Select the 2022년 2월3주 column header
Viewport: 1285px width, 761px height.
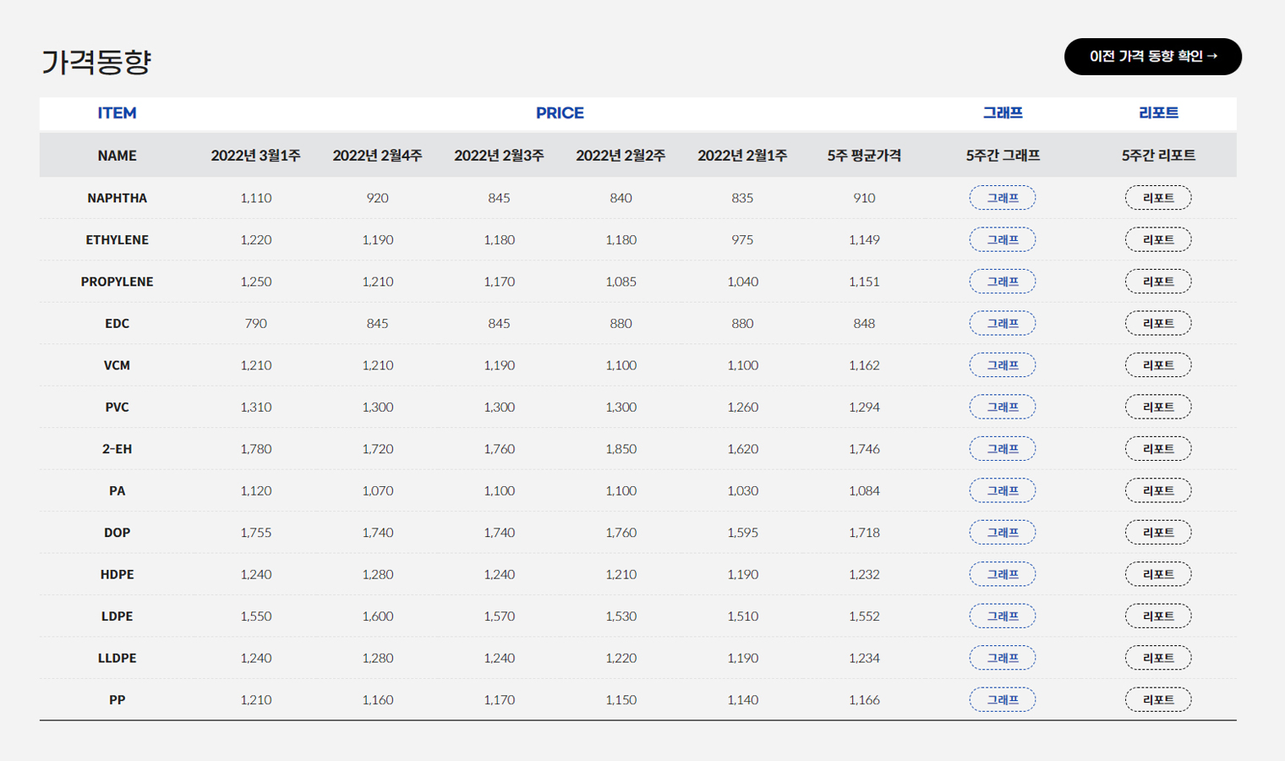pyautogui.click(x=499, y=156)
